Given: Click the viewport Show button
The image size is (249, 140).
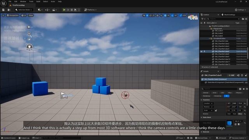Looking at the screenshot, I should click(31, 16).
